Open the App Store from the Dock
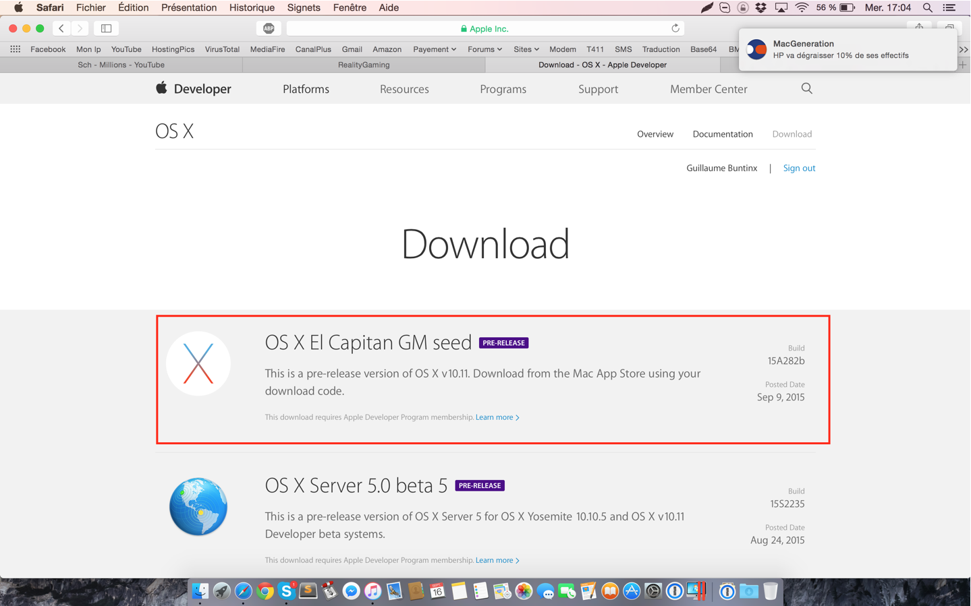The width and height of the screenshot is (971, 606). (632, 591)
